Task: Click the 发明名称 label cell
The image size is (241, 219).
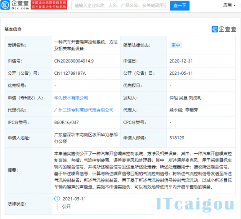Action: 28,45
